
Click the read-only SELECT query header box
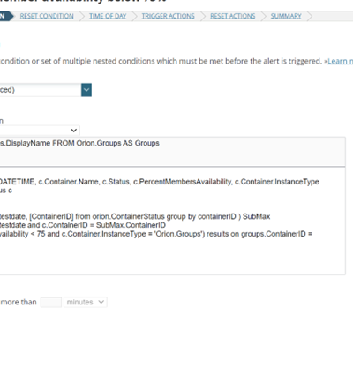(172, 152)
